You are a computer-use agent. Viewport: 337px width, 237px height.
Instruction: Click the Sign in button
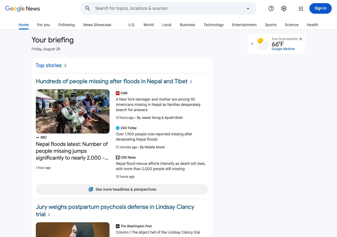tap(320, 8)
